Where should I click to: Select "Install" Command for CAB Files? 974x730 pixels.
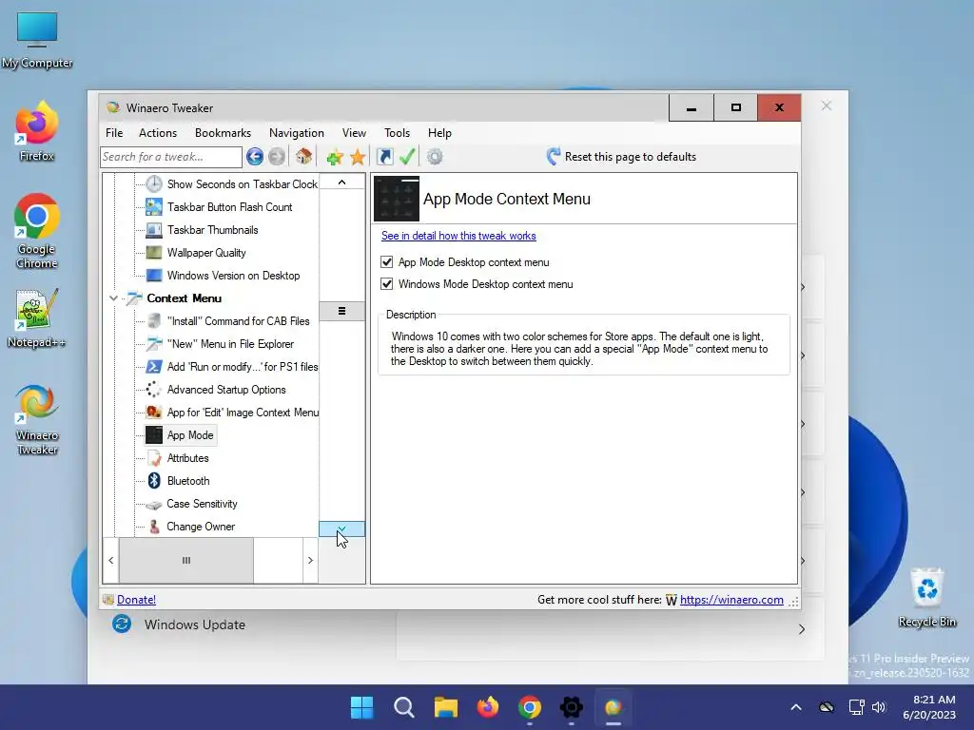coord(238,321)
